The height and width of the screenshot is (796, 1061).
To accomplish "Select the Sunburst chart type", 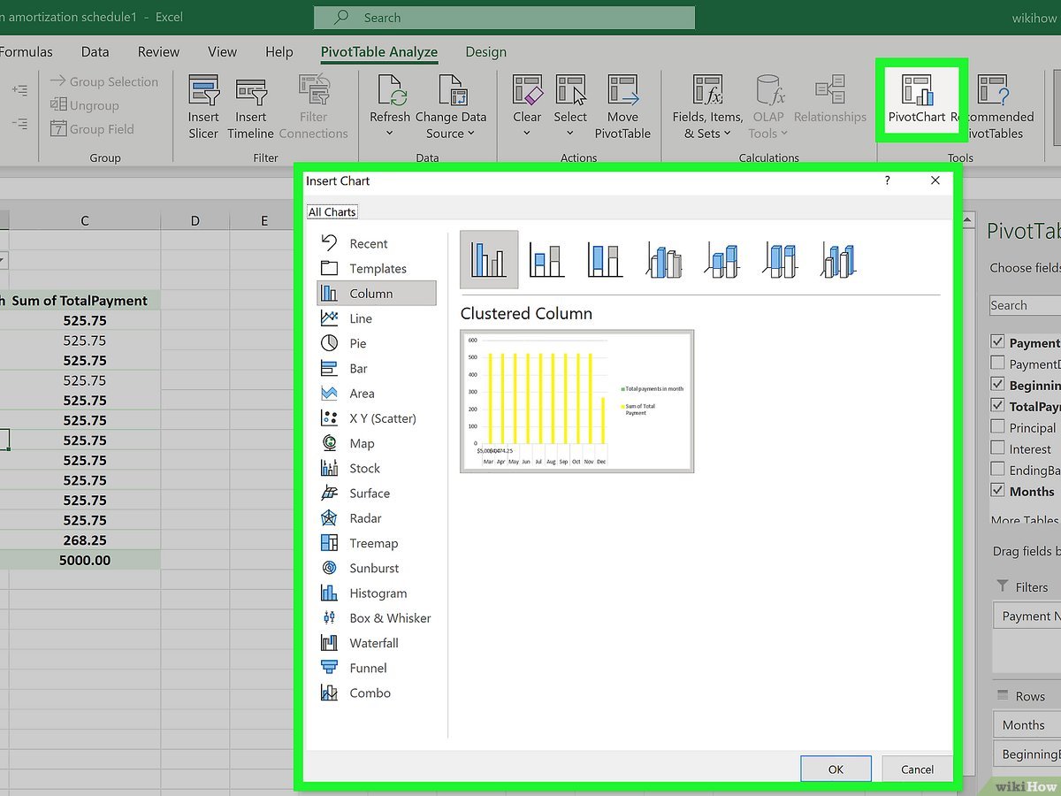I will tap(373, 568).
